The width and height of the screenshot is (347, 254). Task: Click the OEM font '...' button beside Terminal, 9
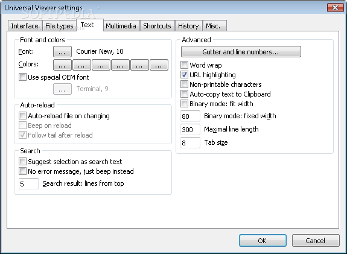[x=62, y=89]
